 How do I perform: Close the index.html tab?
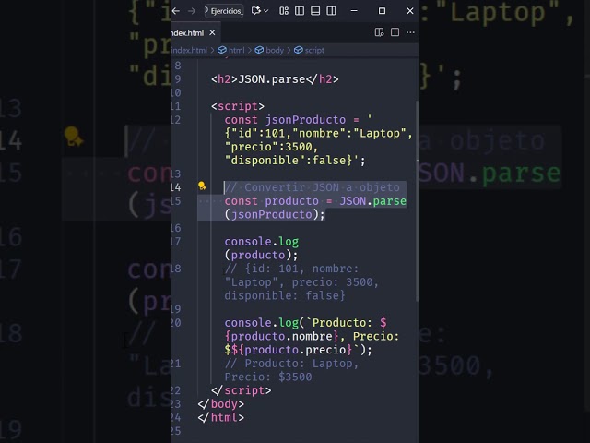coord(212,33)
